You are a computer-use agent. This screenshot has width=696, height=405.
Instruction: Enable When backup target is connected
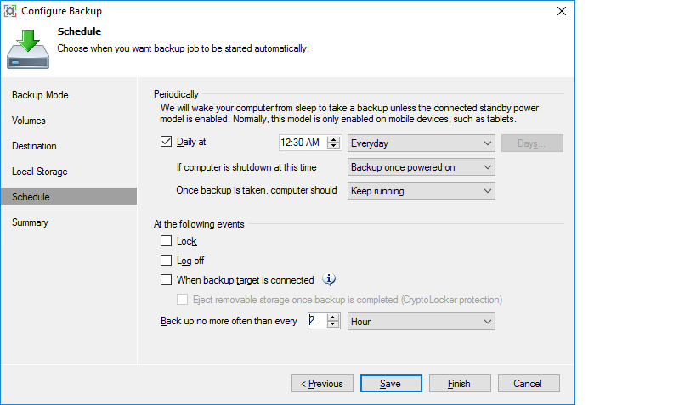[x=166, y=280]
